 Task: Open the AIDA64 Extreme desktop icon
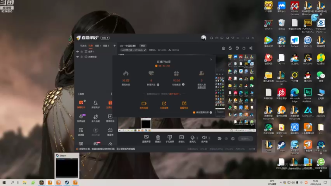pos(295,8)
